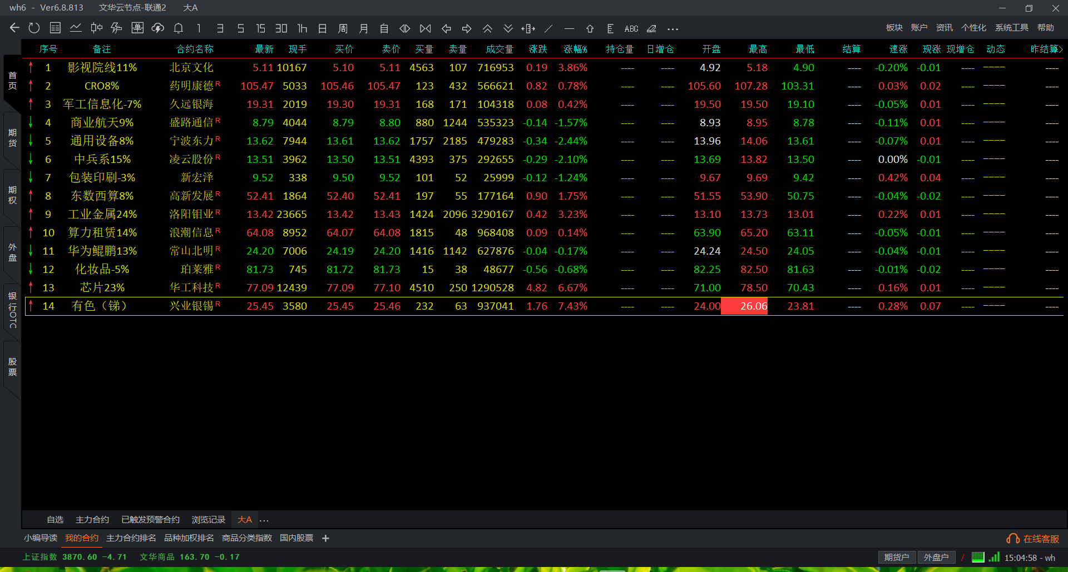Select the 主力合约 bottom tab

pyautogui.click(x=92, y=520)
